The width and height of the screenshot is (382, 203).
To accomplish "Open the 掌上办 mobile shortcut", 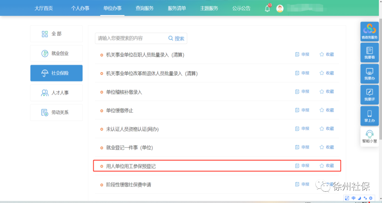I will pyautogui.click(x=370, y=116).
